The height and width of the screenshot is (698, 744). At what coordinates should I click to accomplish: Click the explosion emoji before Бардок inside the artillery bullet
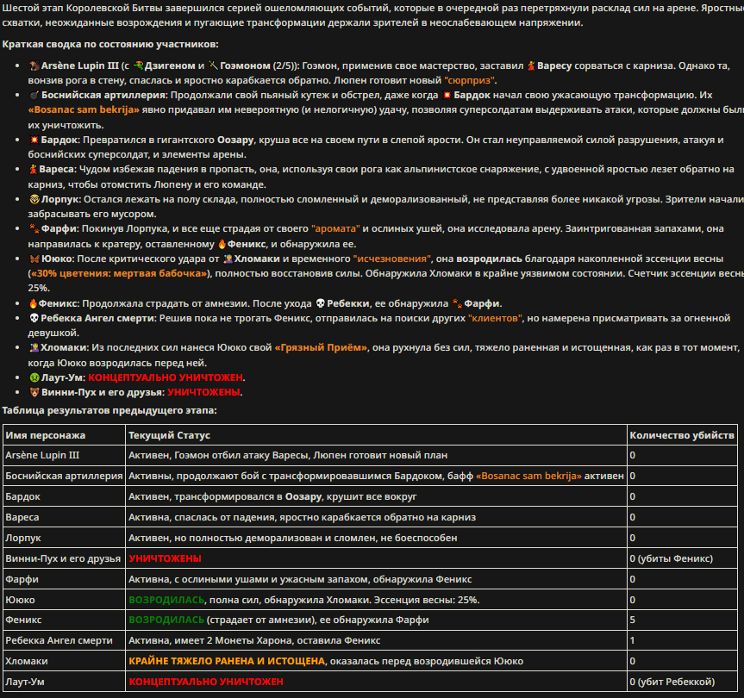pyautogui.click(x=447, y=95)
